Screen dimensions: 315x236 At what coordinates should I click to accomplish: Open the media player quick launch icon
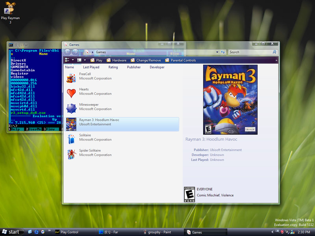click(x=43, y=232)
